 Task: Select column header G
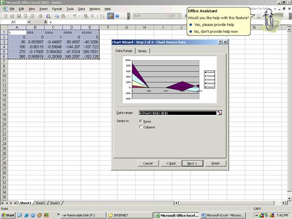tap(126, 28)
